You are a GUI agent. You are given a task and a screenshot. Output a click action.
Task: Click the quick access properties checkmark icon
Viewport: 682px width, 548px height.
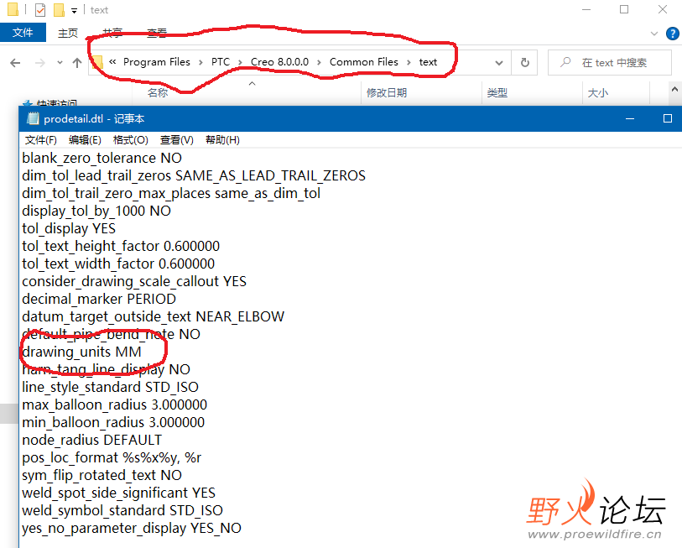click(40, 9)
